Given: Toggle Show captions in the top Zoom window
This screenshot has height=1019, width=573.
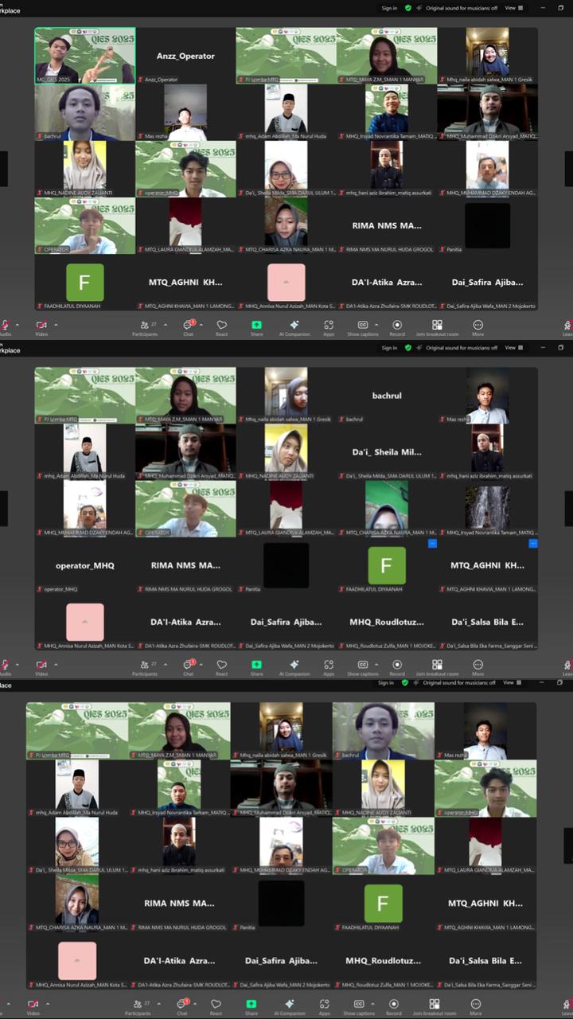Looking at the screenshot, I should coord(363,326).
